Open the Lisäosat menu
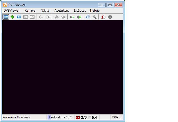This screenshot has height=122, width=178. coord(80,11)
